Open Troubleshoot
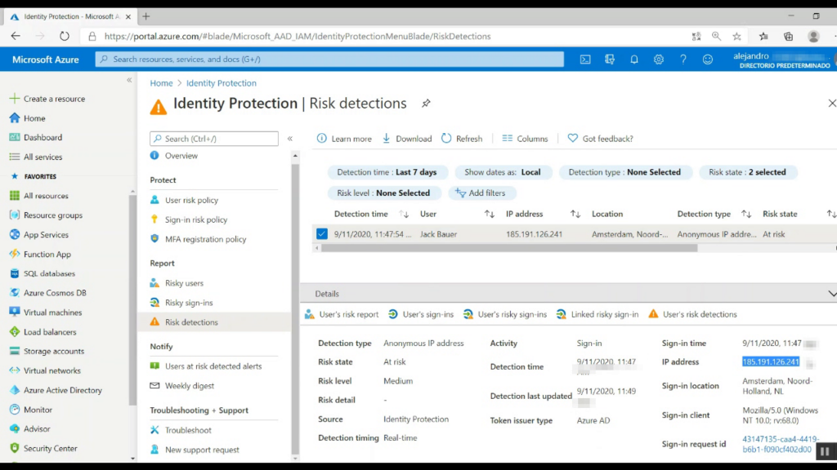This screenshot has height=470, width=837. coord(188,430)
